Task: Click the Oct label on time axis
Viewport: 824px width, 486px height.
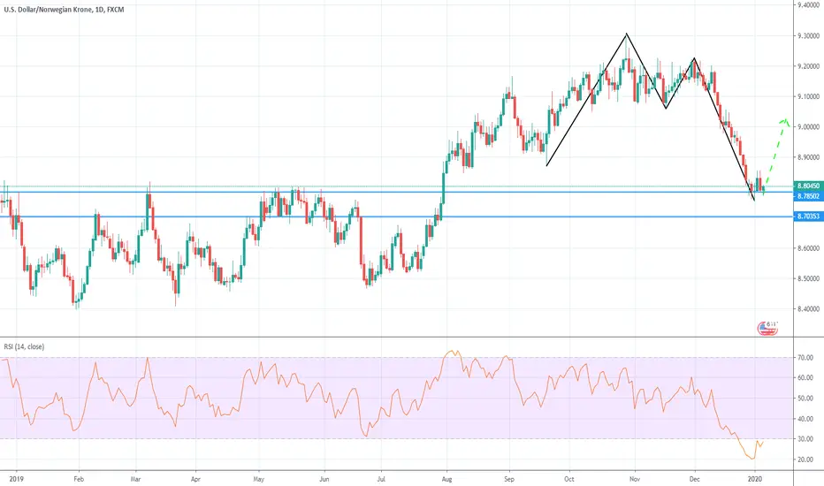Action: click(x=569, y=479)
